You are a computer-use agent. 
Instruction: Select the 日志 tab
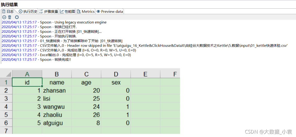[8, 11]
